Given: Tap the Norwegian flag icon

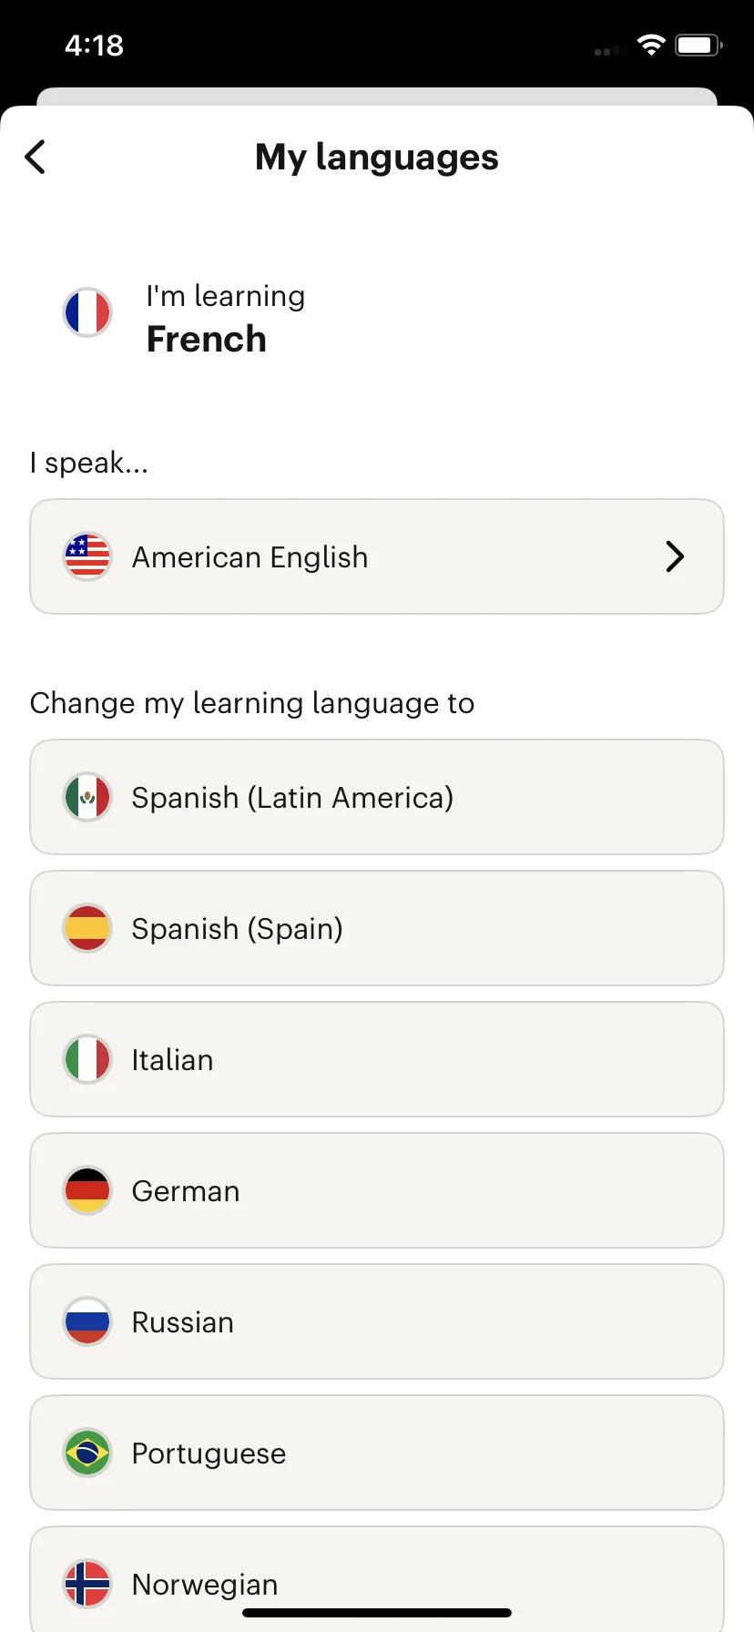Looking at the screenshot, I should tap(87, 1584).
